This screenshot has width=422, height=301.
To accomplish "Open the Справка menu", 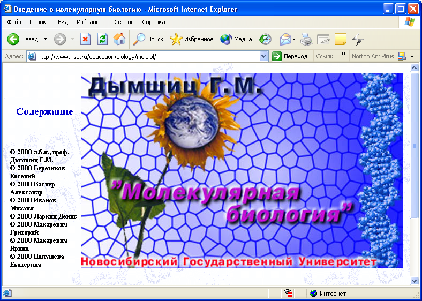I will (x=154, y=22).
